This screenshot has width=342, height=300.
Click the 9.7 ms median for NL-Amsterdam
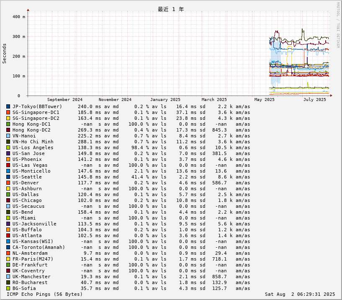93,253
